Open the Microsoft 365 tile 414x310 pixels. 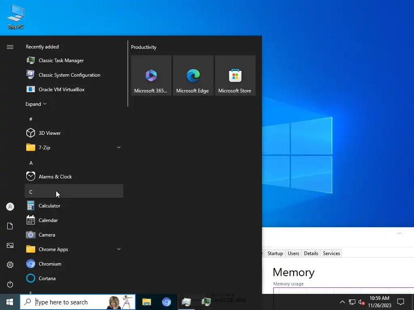click(x=151, y=75)
